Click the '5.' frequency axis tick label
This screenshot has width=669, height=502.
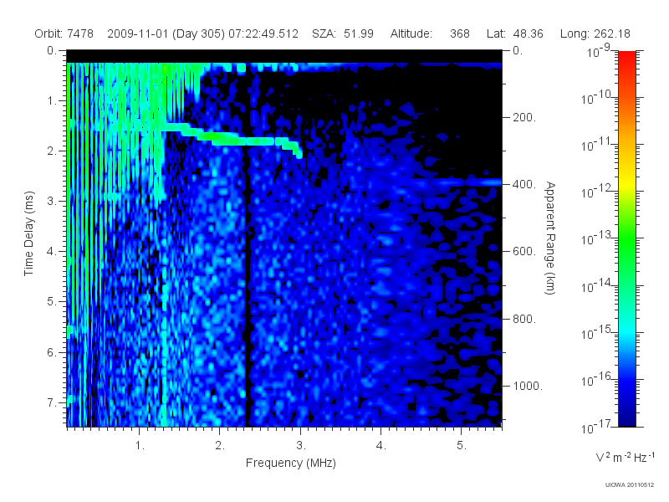point(462,446)
